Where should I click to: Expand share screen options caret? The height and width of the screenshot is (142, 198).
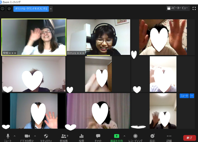(124, 136)
